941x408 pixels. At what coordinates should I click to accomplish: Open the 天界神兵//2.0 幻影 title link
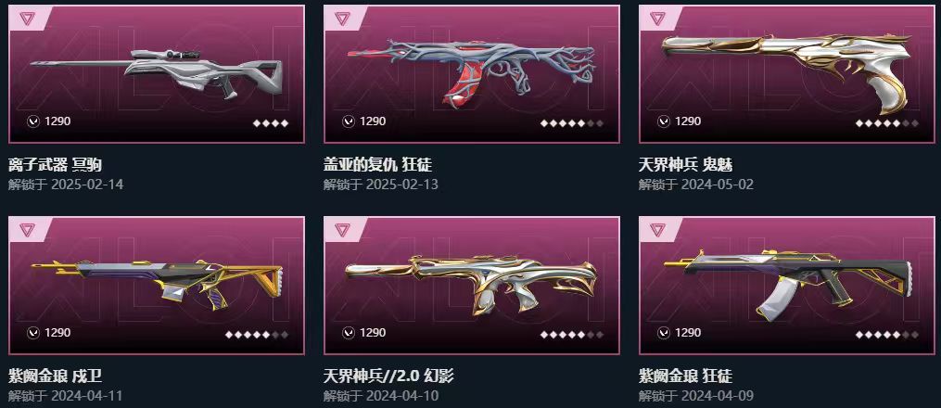388,376
